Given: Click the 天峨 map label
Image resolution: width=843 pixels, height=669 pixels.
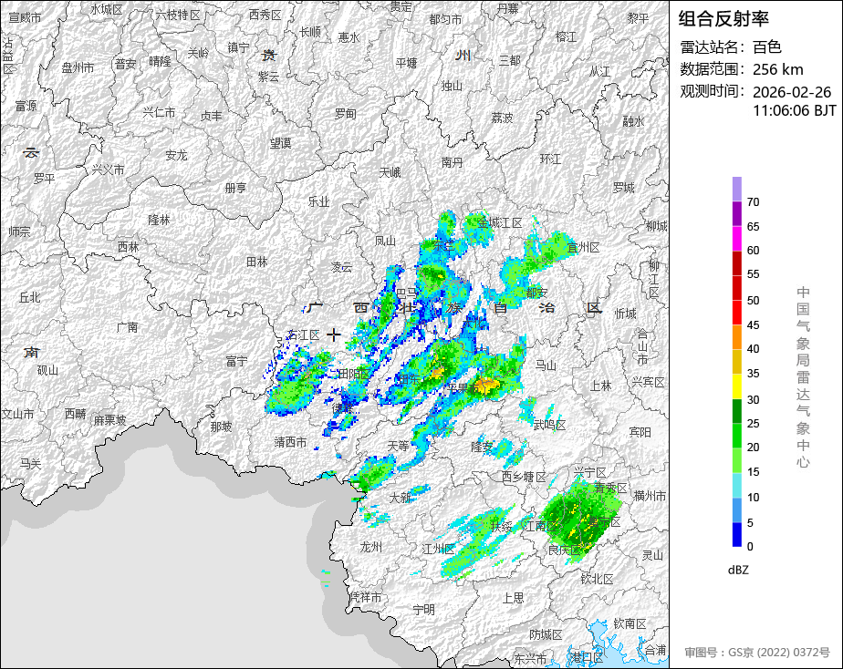Looking at the screenshot, I should click(390, 172).
